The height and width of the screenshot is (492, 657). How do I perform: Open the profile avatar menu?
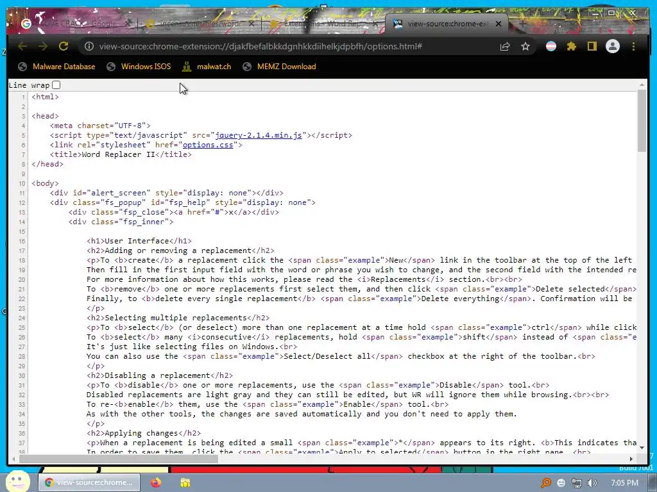coord(613,46)
